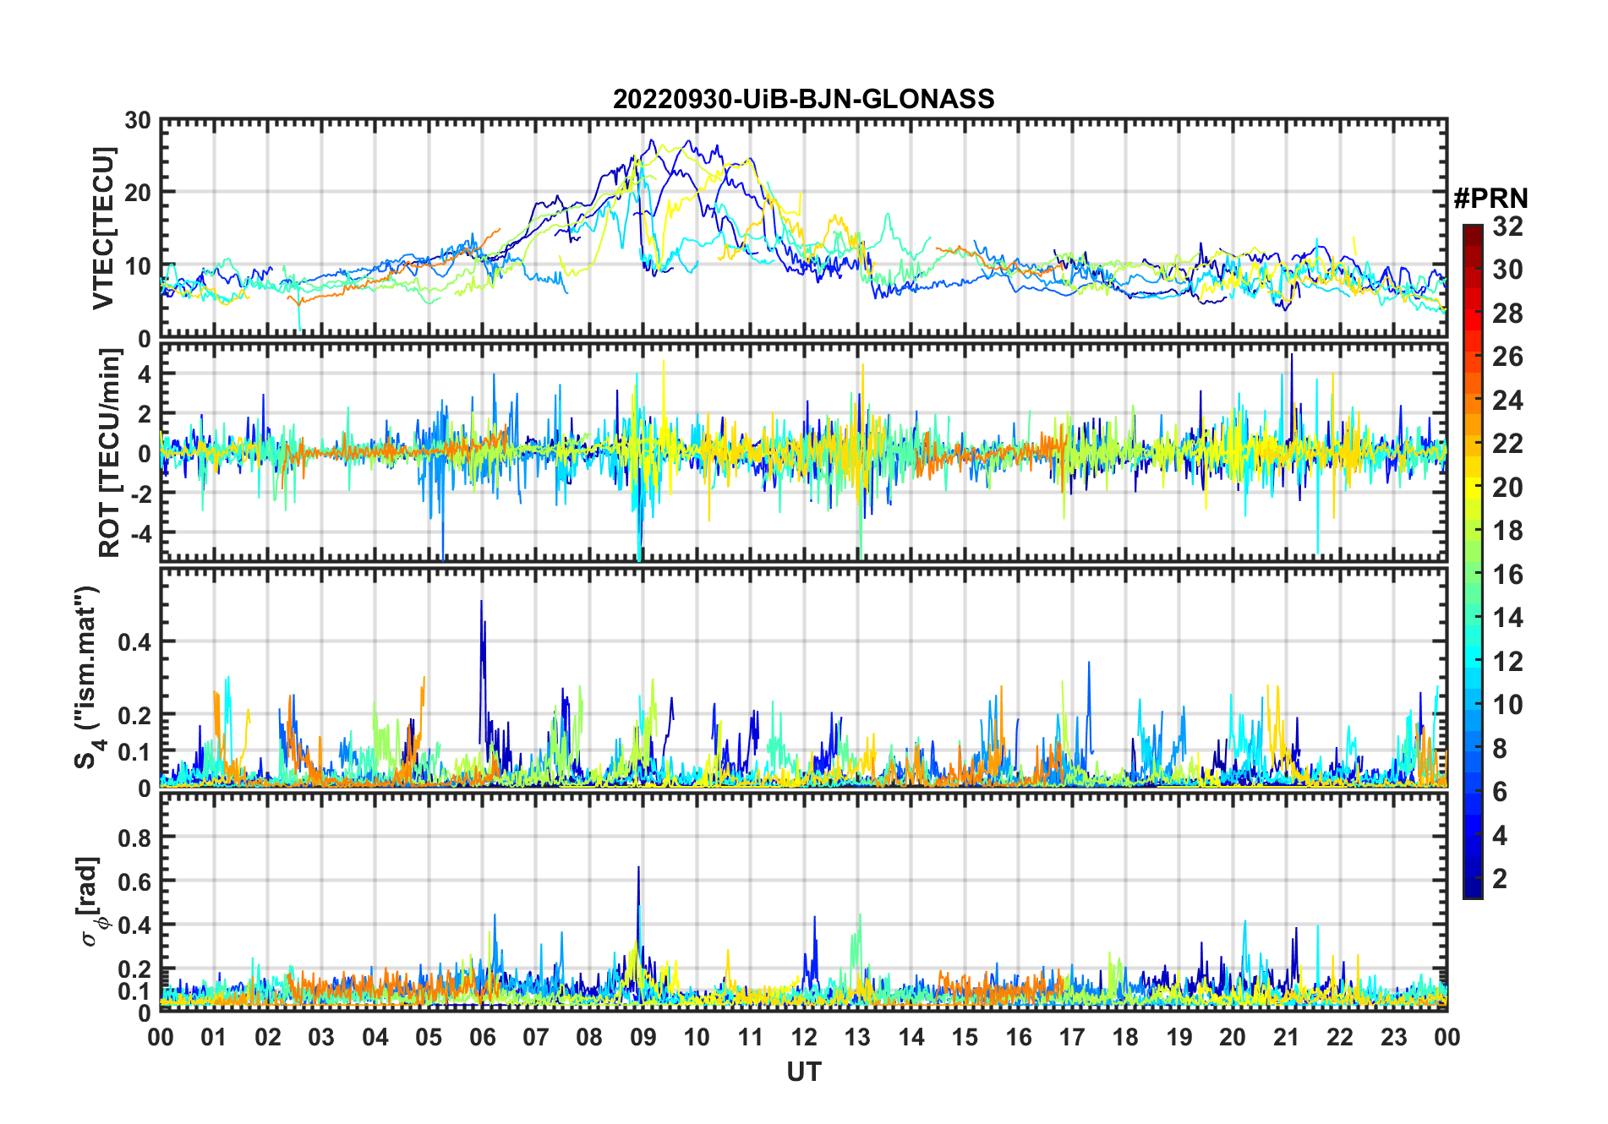Click the 0.2 tick label on the S4 axis
Screen dimensions: 1608x1124
(x=135, y=715)
